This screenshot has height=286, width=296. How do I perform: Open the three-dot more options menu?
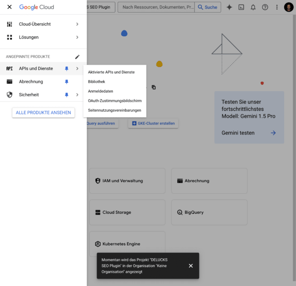click(277, 7)
